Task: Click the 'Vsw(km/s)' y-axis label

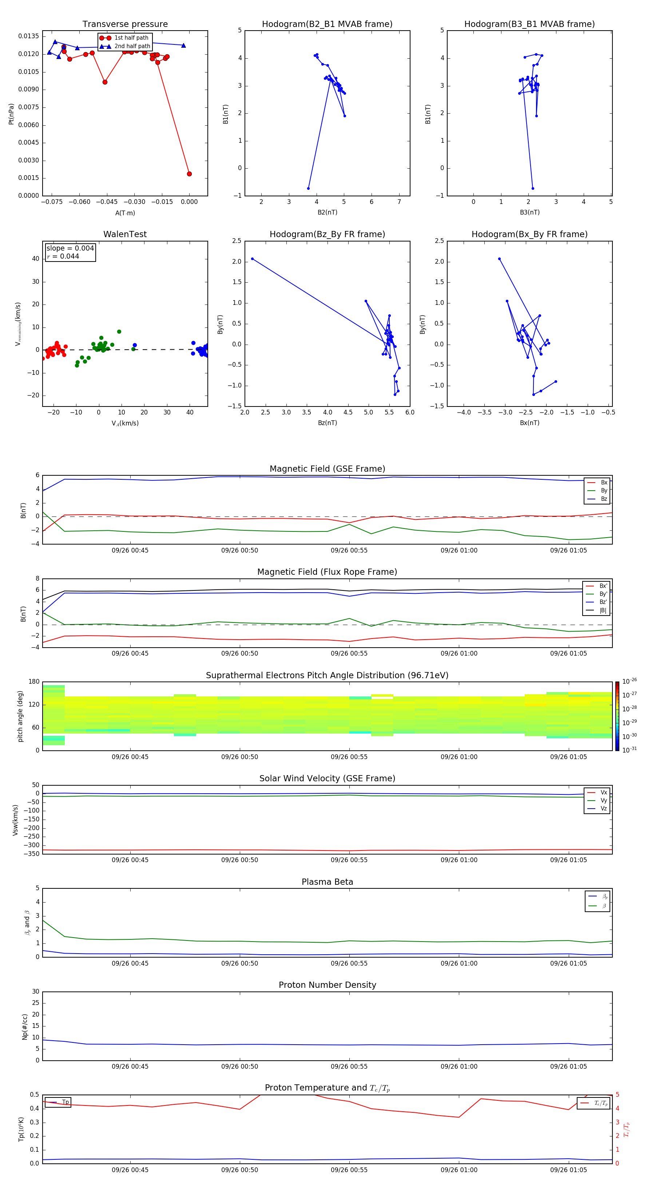Action: pyautogui.click(x=15, y=820)
